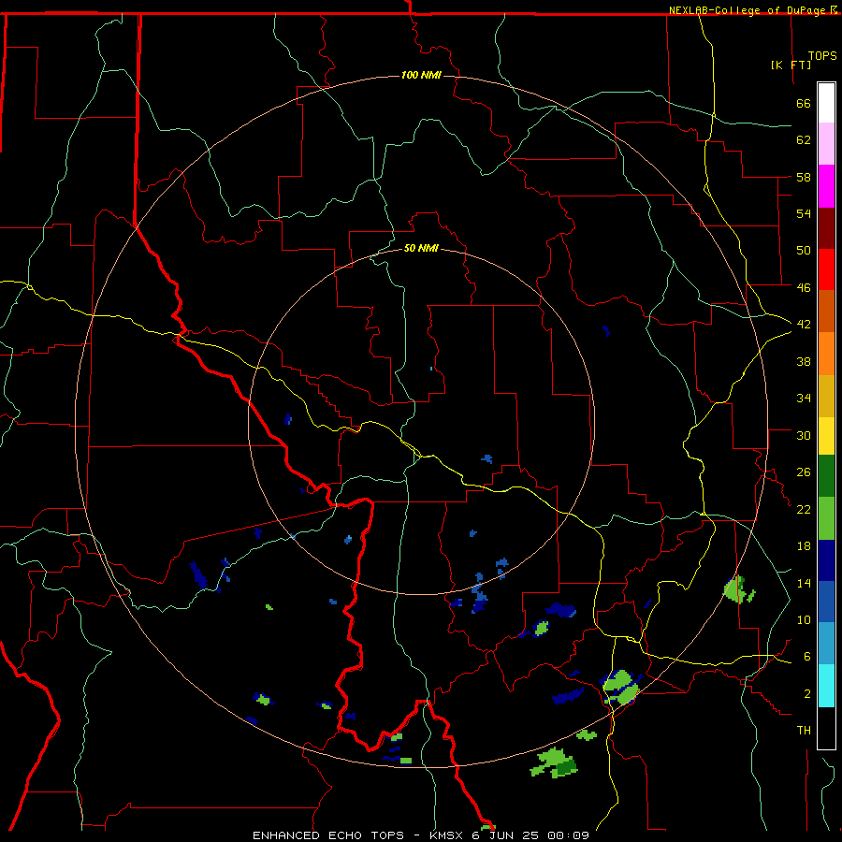Click the legend value 46
Image resolution: width=842 pixels, height=842 pixels.
(804, 288)
